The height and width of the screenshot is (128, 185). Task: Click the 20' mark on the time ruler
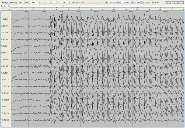[x=126, y=9]
